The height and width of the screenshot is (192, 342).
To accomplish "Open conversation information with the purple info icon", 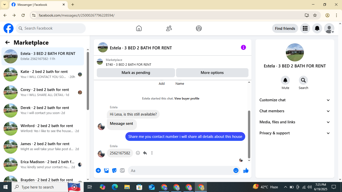I will coord(243,47).
